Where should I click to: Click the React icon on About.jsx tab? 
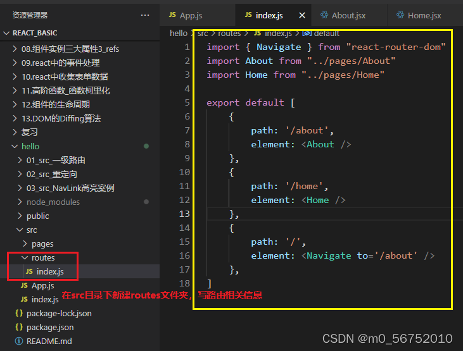[x=324, y=15]
